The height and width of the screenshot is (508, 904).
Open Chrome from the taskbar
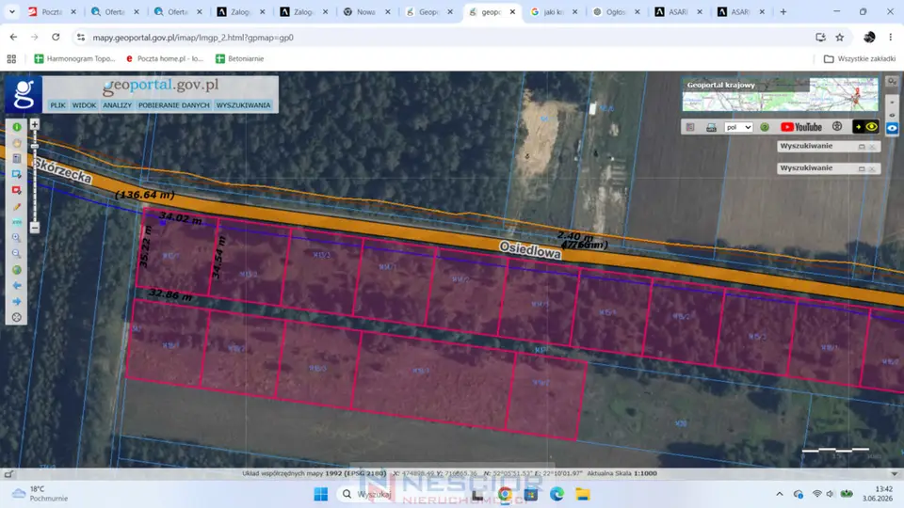505,494
